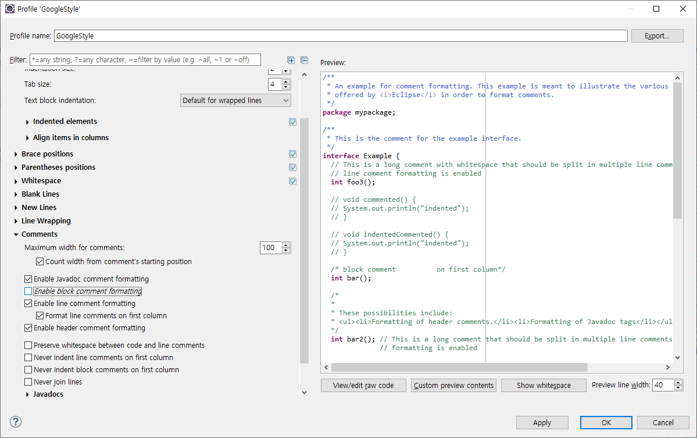
Task: Decrease Tab size with down arrow
Action: click(x=286, y=87)
